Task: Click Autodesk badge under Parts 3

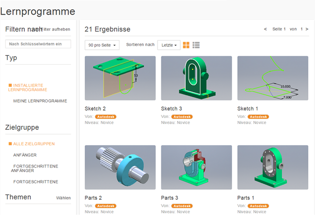Action: pyautogui.click(x=182, y=206)
